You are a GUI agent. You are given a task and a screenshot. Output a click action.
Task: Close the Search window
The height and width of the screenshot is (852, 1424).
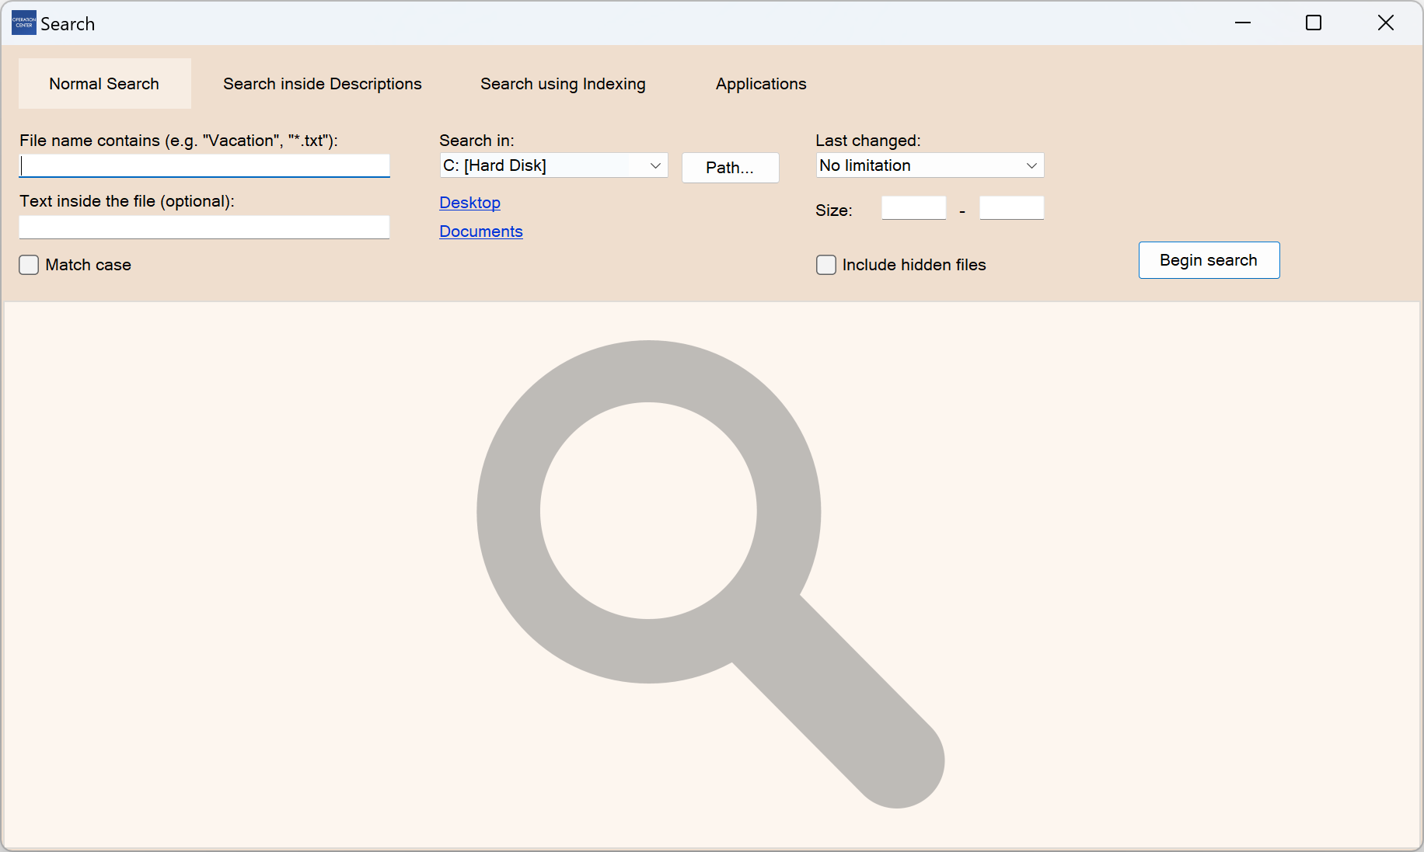point(1385,23)
